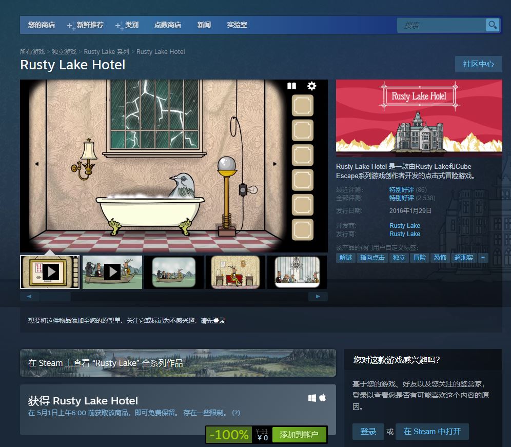Screen dimensions: 511x447
Task: Play the second boat trailer thumbnail
Action: 112,272
